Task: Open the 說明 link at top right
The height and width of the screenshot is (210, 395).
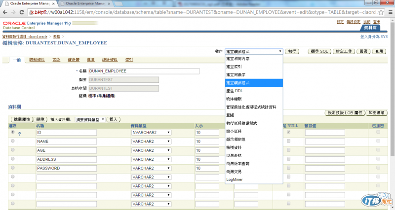Action: [x=367, y=22]
